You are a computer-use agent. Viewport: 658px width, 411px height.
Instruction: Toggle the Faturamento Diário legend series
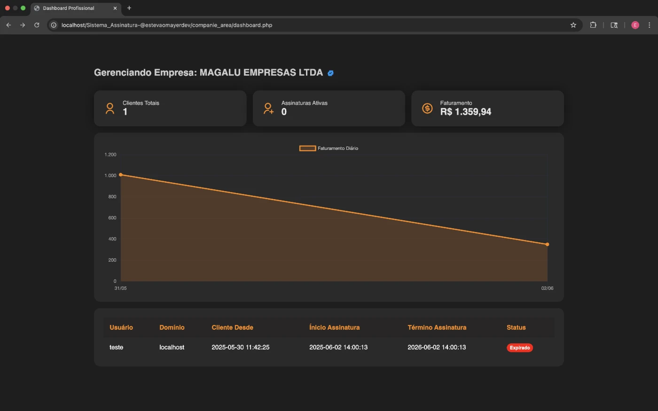point(329,148)
